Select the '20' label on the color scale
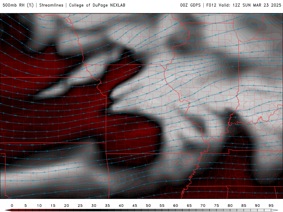283x212 pixels. click(x=67, y=206)
